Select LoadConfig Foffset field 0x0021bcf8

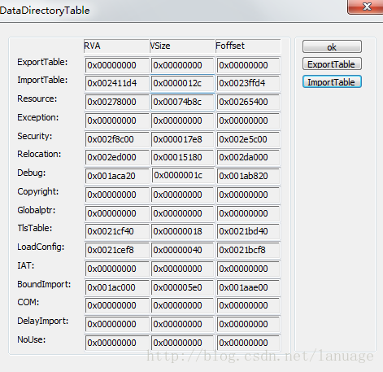point(248,250)
